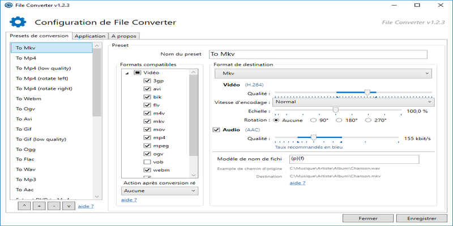Image resolution: width=453 pixels, height=226 pixels.
Task: Open aide link below preset list
Action: pyautogui.click(x=86, y=206)
